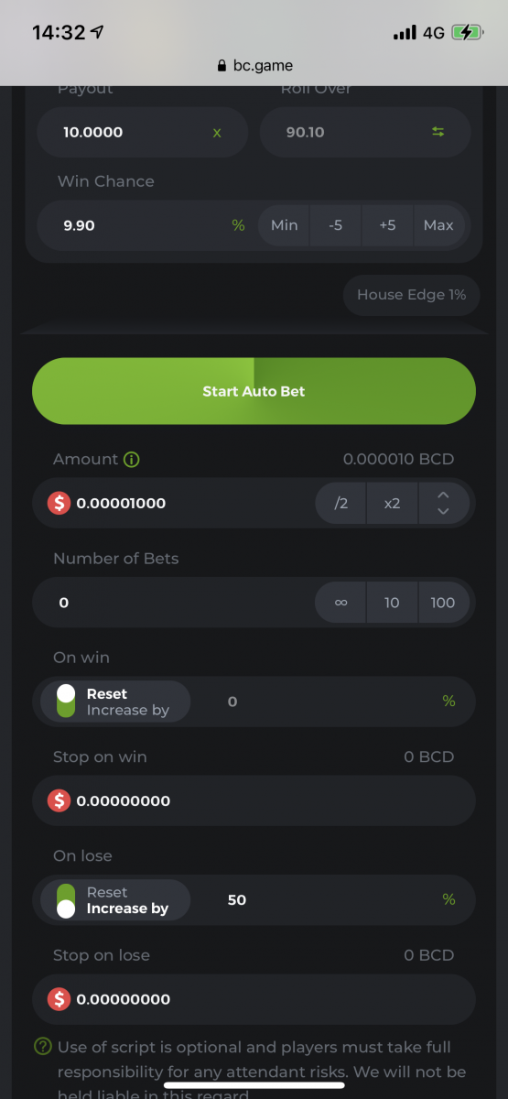The width and height of the screenshot is (508, 1099).
Task: Decrease bet amount with down chevron
Action: tap(443, 511)
